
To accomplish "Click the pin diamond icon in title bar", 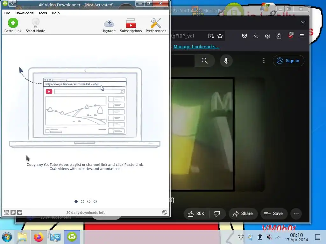I will (13, 3).
